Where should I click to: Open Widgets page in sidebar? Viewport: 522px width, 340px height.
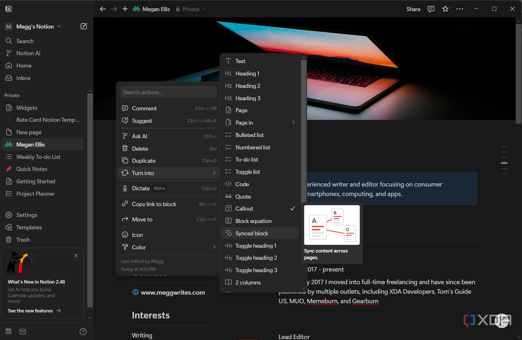pyautogui.click(x=43, y=108)
